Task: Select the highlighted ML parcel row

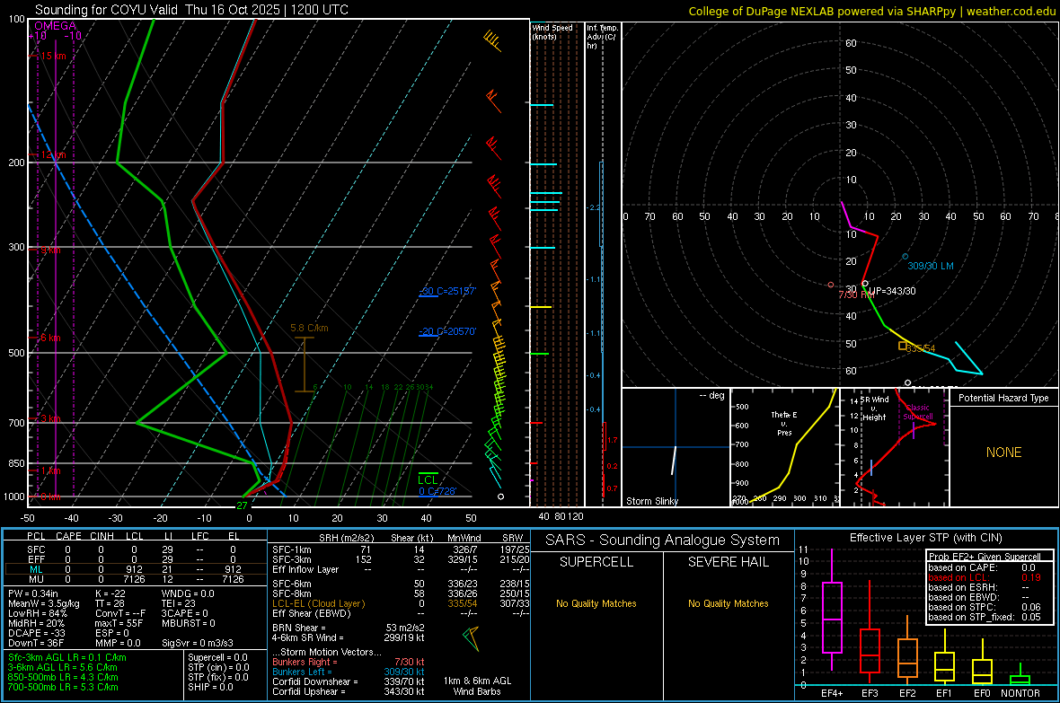Action: (x=136, y=569)
